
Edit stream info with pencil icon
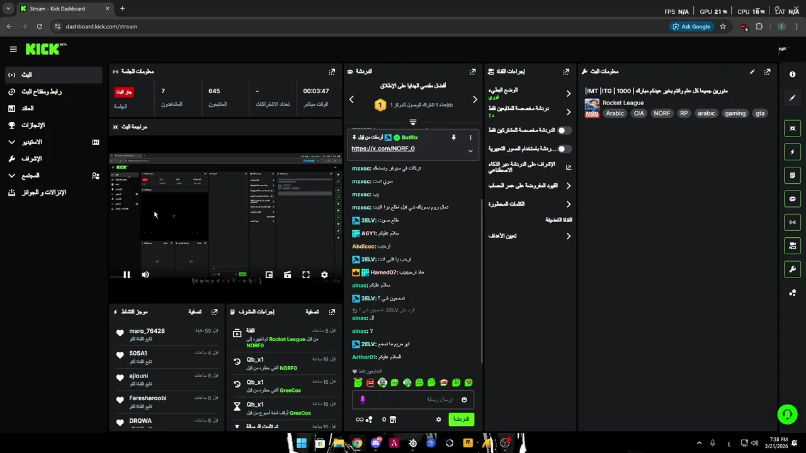pos(752,72)
